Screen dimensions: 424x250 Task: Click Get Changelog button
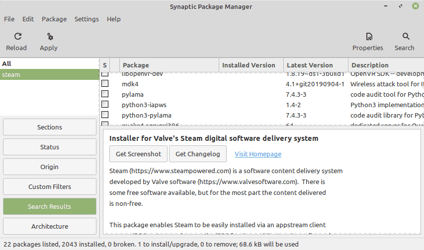(198, 154)
